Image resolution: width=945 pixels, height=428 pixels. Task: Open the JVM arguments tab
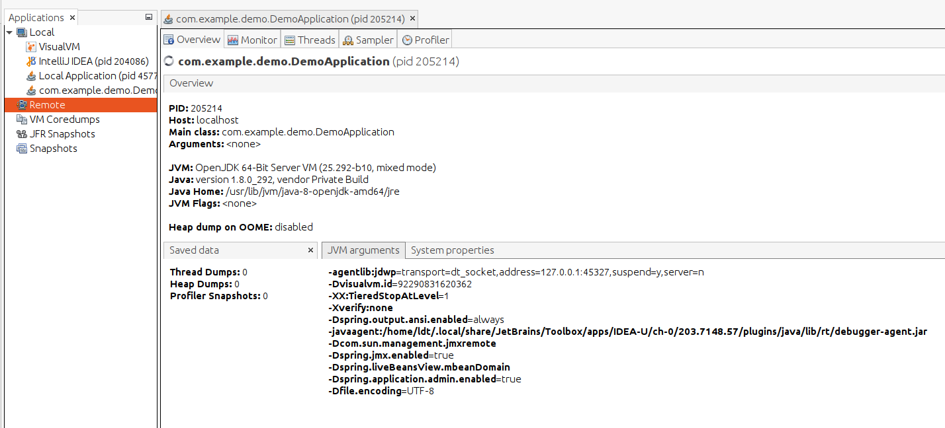[x=363, y=250]
